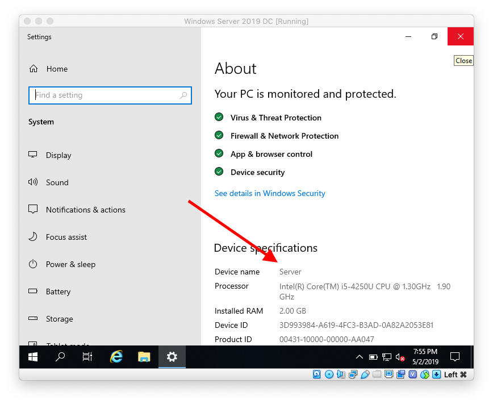Click the Device ID value
The width and height of the screenshot is (493, 404).
[x=356, y=325]
